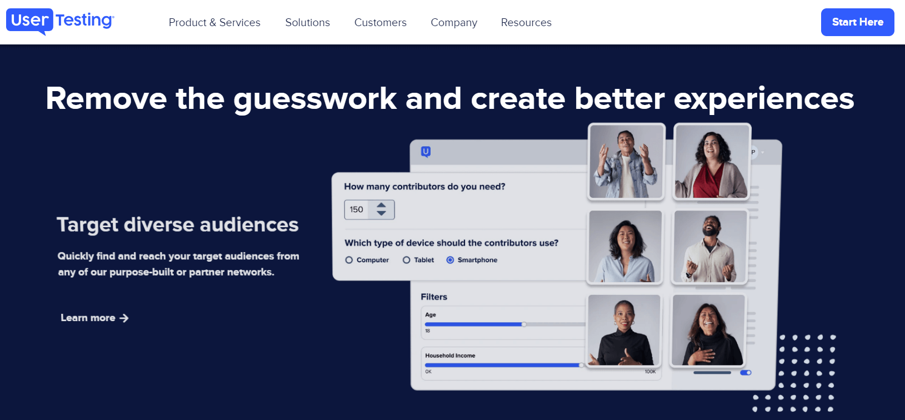
Task: Click the U logo icon in the mockup panel
Action: pos(426,152)
